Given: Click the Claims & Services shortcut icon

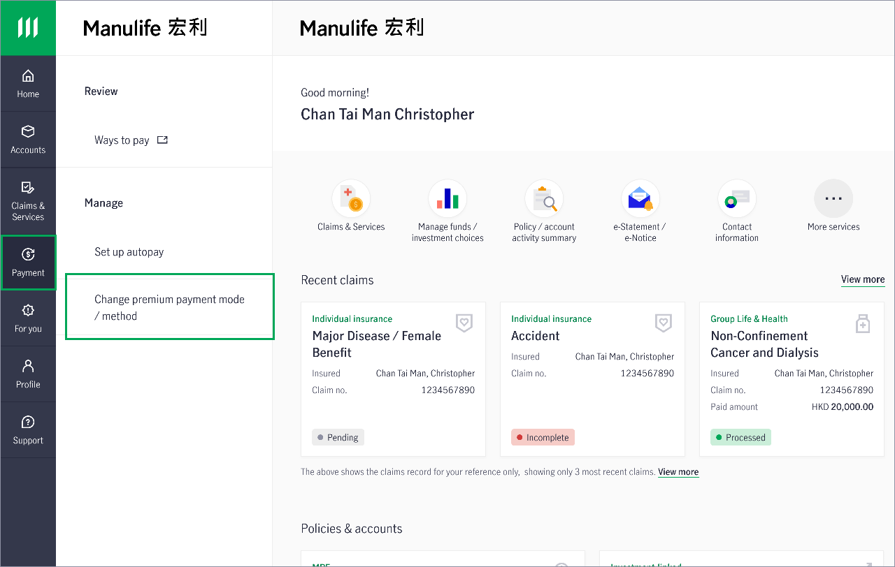Looking at the screenshot, I should point(351,199).
